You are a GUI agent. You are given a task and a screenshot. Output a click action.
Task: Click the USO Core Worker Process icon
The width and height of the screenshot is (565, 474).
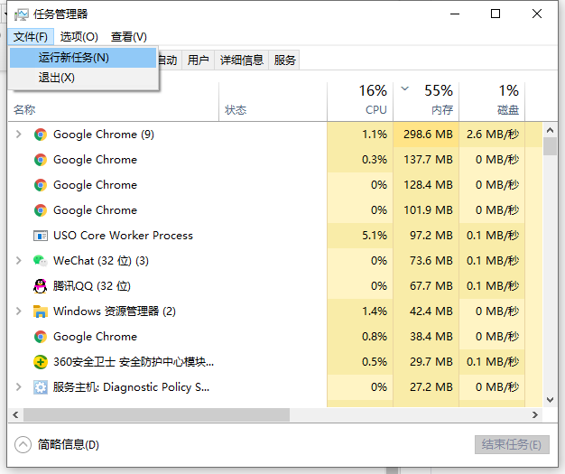pyautogui.click(x=40, y=236)
